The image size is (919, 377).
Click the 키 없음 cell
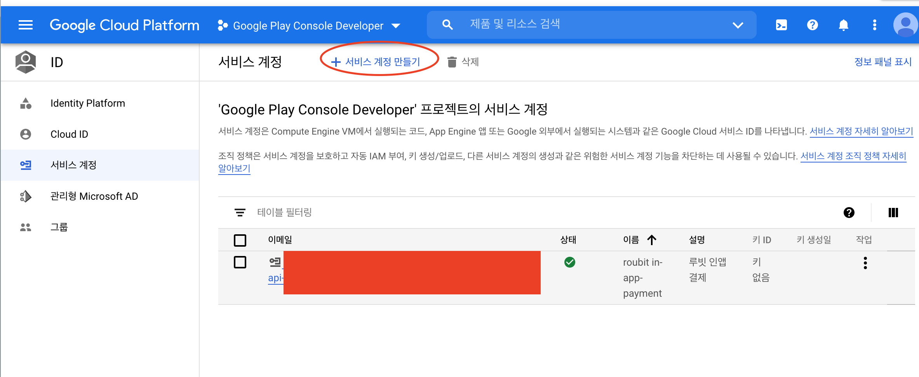pyautogui.click(x=761, y=270)
